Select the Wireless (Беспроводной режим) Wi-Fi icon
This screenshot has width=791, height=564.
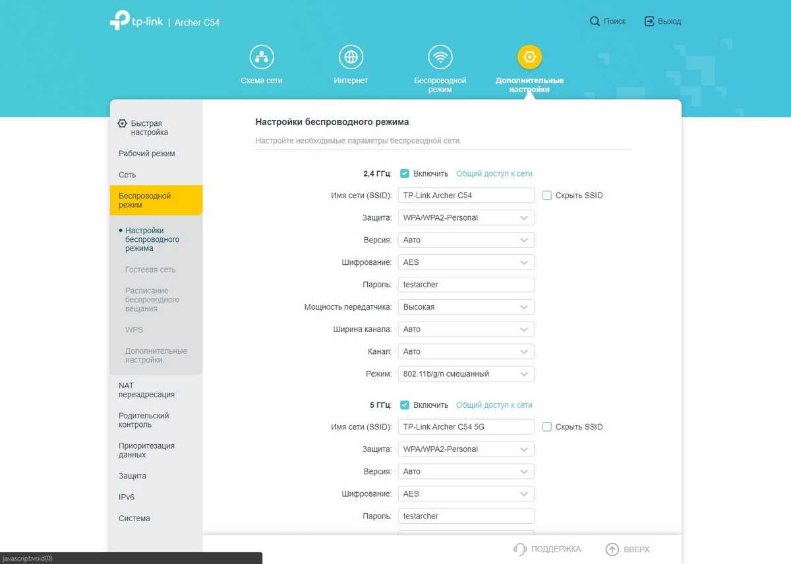pos(440,57)
